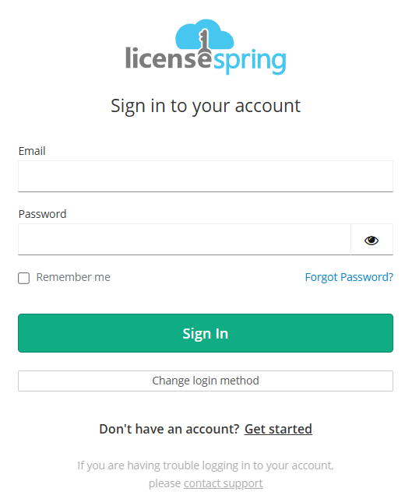Screen dimensions: 412x502
Task: Follow the Get started link
Action: coord(278,429)
